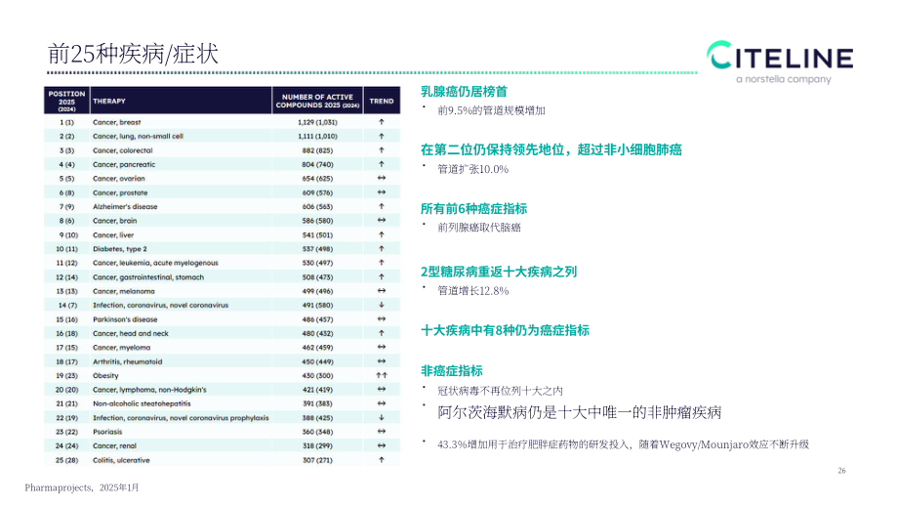Click the 'NUMBER OF ACTIVE COMPOUNDS 2025' header
The width and height of the screenshot is (898, 506).
(x=317, y=101)
